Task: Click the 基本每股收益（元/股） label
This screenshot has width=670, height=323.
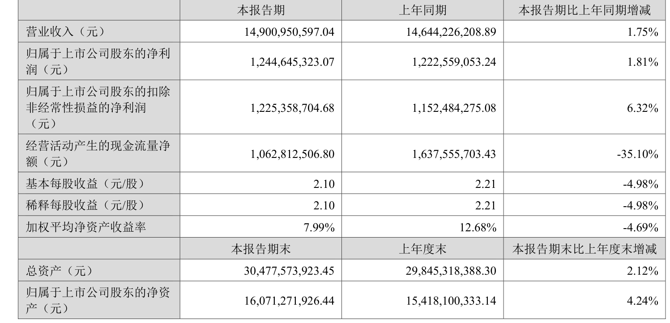Action: coord(85,183)
